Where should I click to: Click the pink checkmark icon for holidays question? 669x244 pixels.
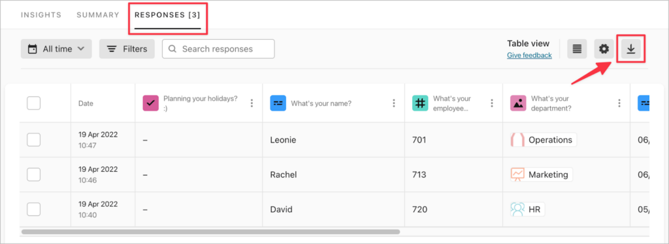[x=151, y=103]
